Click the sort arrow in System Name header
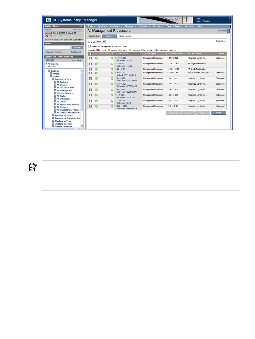Image resolution: width=255 pixels, height=339 pixels. pyautogui.click(x=141, y=54)
